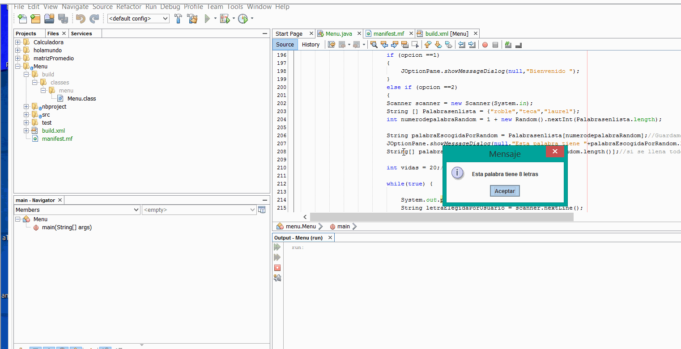
Task: Click the Find Selection magnifier icon
Action: coord(374,45)
